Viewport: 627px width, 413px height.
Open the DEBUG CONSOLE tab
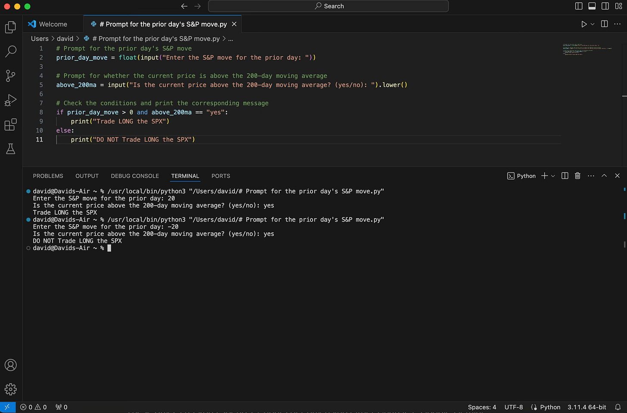(x=135, y=176)
